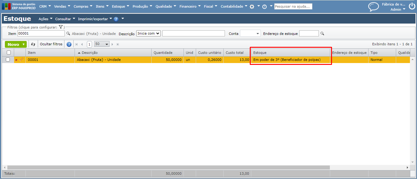Click the Pesquisar na ajuda search box
This screenshot has height=179, width=417.
pos(293,6)
